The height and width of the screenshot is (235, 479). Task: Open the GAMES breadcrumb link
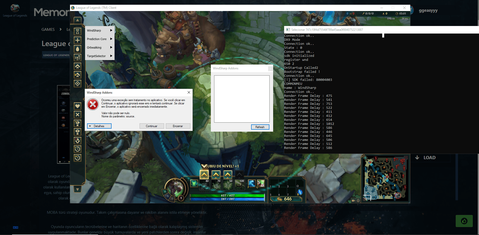(48, 30)
